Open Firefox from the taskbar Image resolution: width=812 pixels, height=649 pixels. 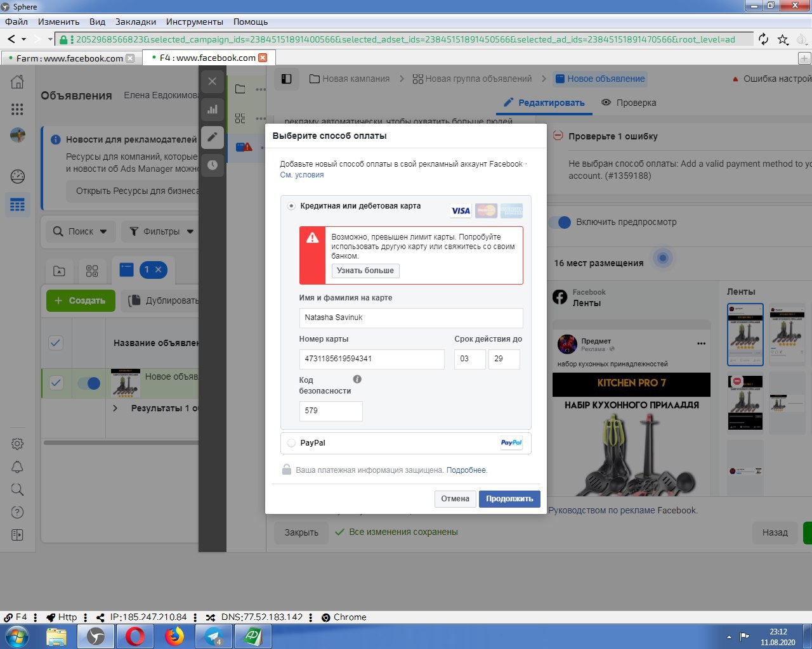(174, 636)
